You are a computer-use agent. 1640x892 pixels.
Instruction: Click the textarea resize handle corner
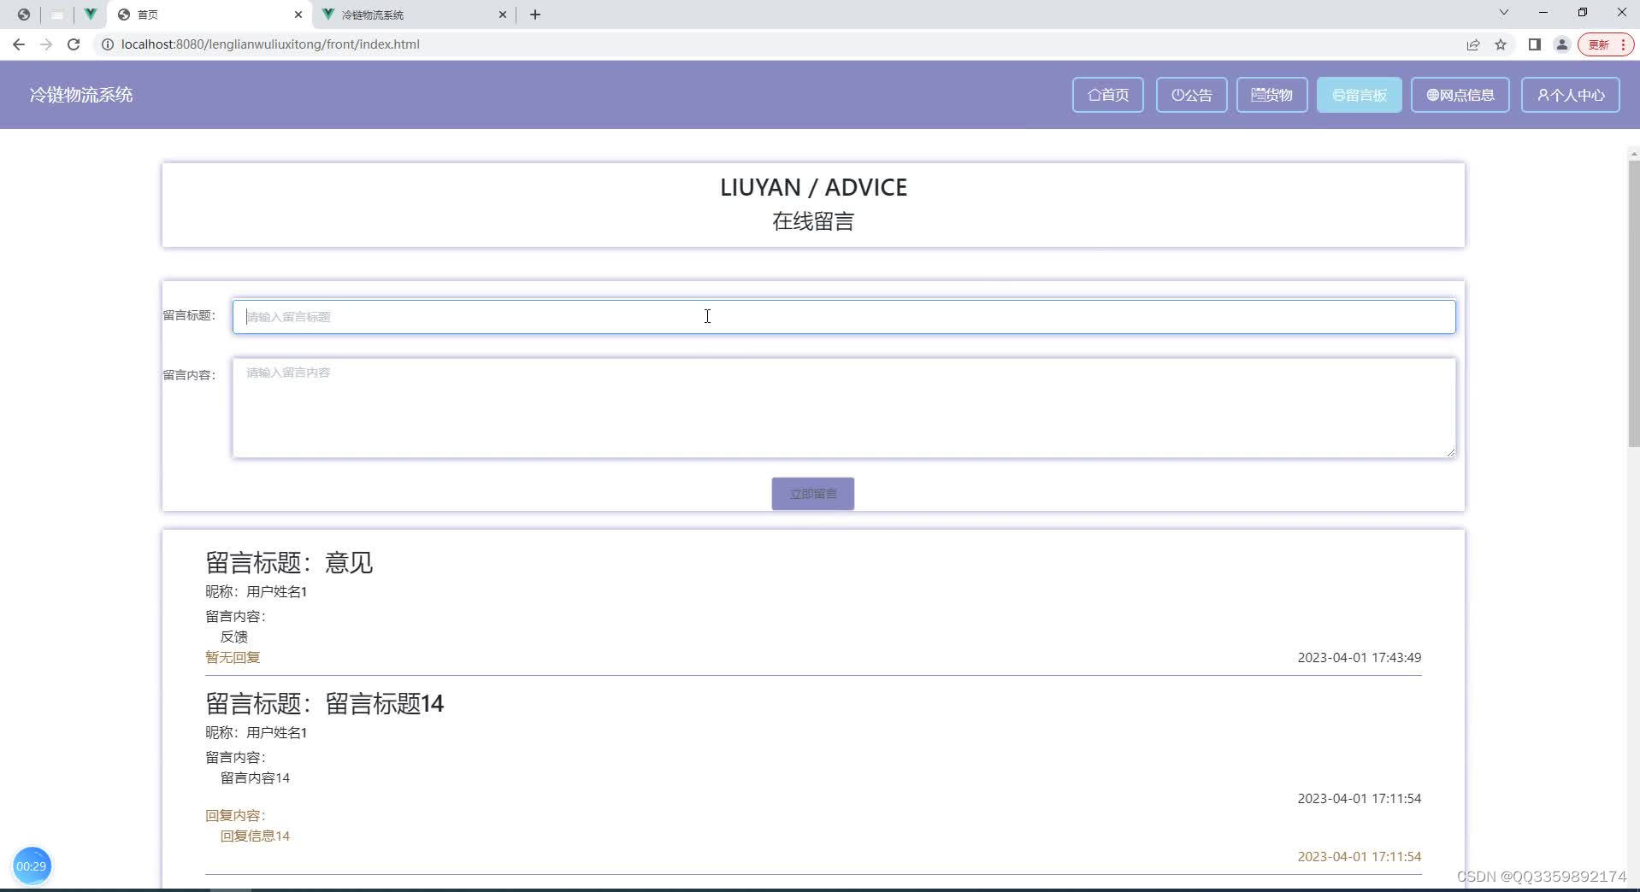[1450, 452]
